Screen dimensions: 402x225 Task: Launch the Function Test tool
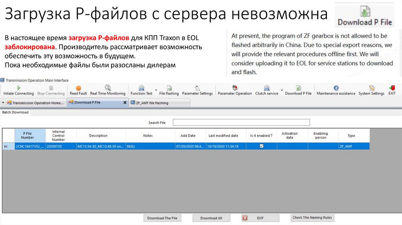[141, 91]
